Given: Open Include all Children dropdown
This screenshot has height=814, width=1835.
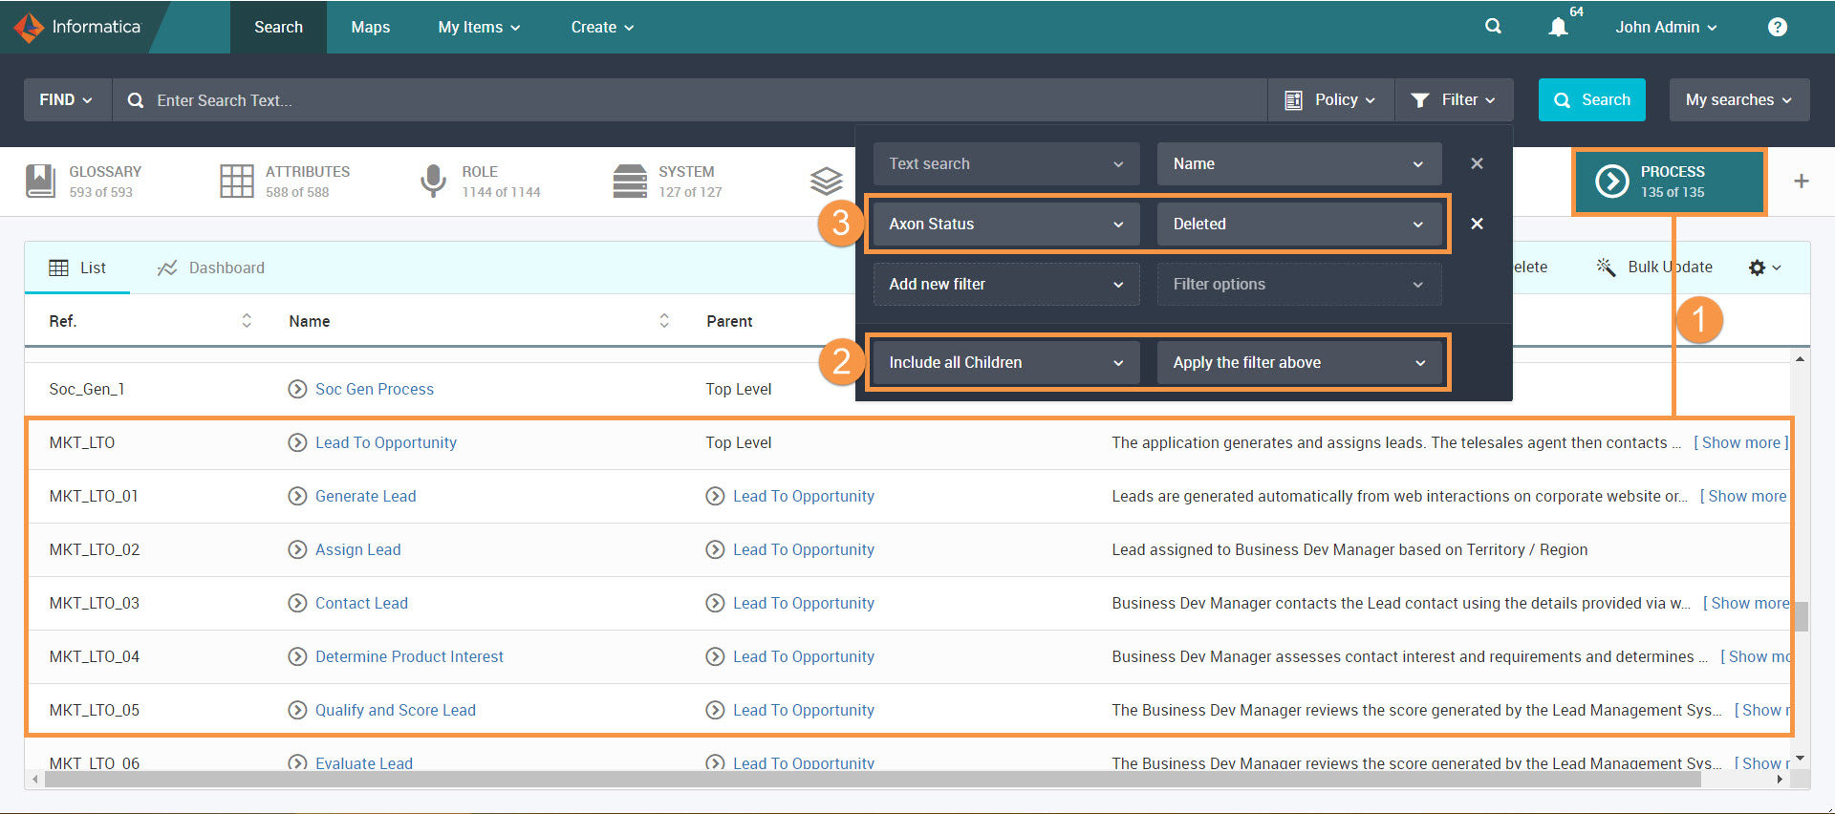Looking at the screenshot, I should point(1006,362).
